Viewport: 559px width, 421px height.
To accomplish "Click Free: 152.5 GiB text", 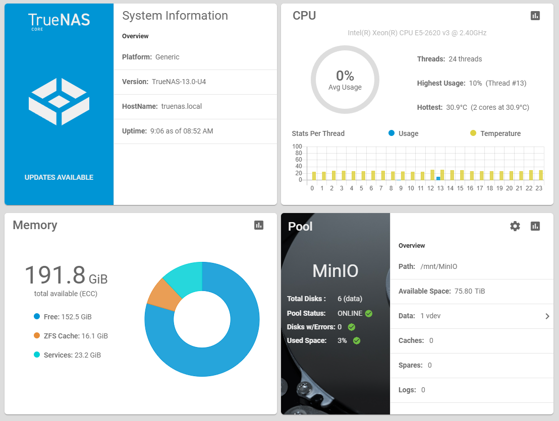I will 68,317.
